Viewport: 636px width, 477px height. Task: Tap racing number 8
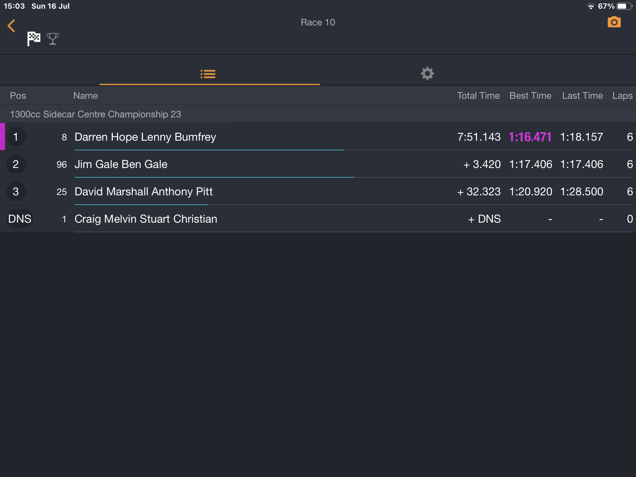[x=64, y=137]
